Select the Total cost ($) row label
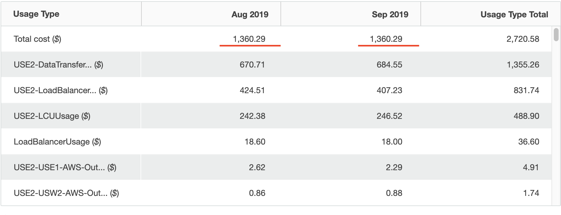561x215 pixels. (x=37, y=39)
